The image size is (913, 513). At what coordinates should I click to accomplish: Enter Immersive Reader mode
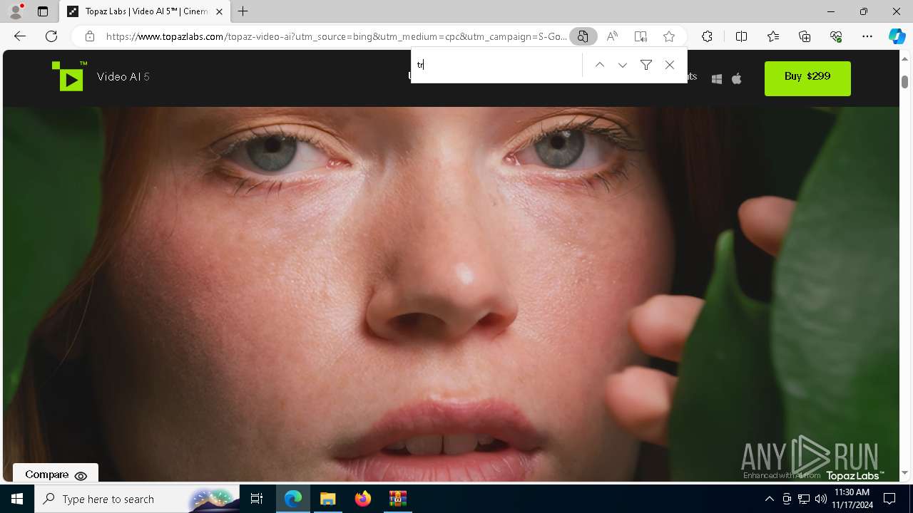coord(641,36)
